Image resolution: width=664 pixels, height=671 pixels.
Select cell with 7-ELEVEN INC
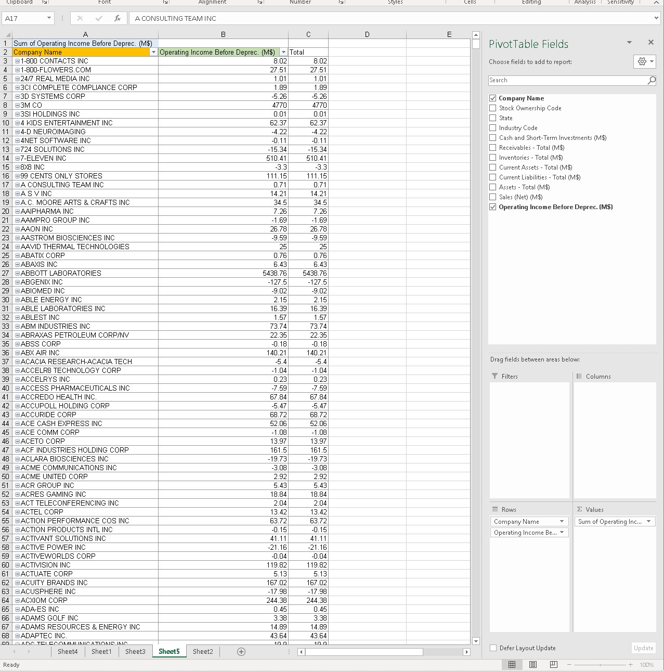pos(85,158)
